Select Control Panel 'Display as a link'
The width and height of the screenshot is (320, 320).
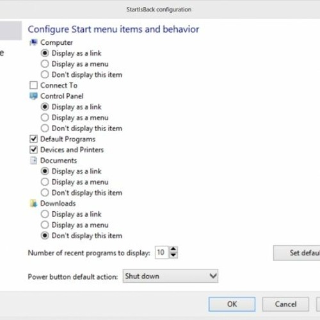pos(45,107)
